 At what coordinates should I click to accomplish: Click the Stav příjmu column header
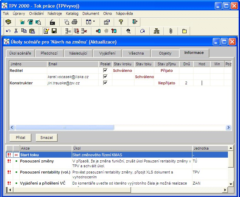point(167,64)
